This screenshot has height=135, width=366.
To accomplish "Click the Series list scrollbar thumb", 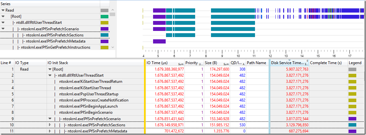I will (113, 14).
